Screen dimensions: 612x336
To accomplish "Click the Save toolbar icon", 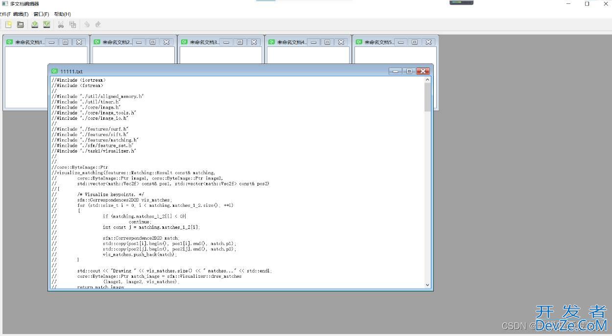I will coord(35,24).
